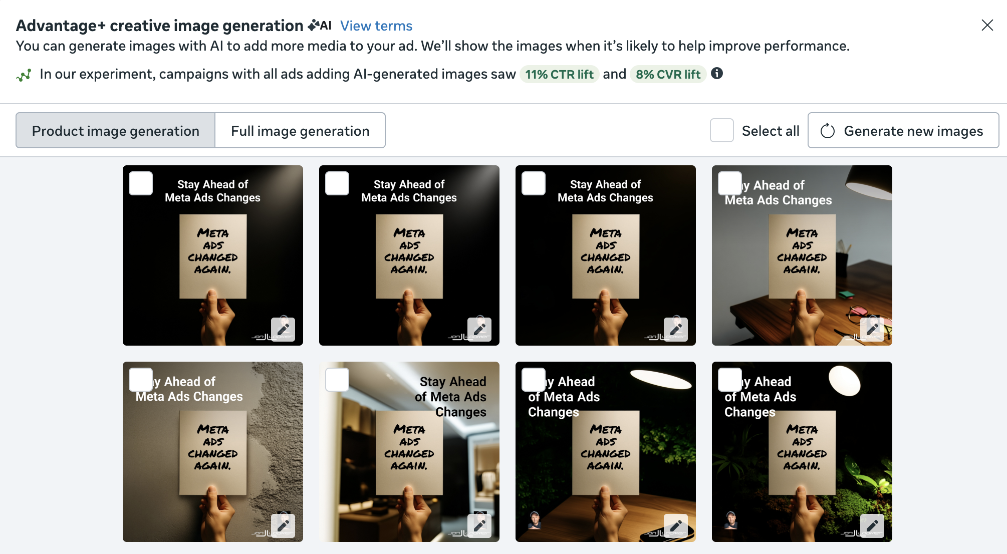Edit the moss and round lamp image

coord(872,525)
